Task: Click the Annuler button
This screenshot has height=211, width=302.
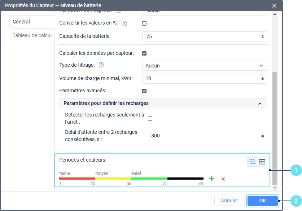Action: [229, 201]
